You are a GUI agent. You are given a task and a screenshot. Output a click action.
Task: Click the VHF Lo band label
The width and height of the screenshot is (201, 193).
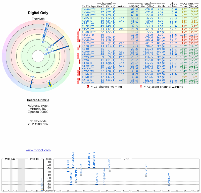10,159
